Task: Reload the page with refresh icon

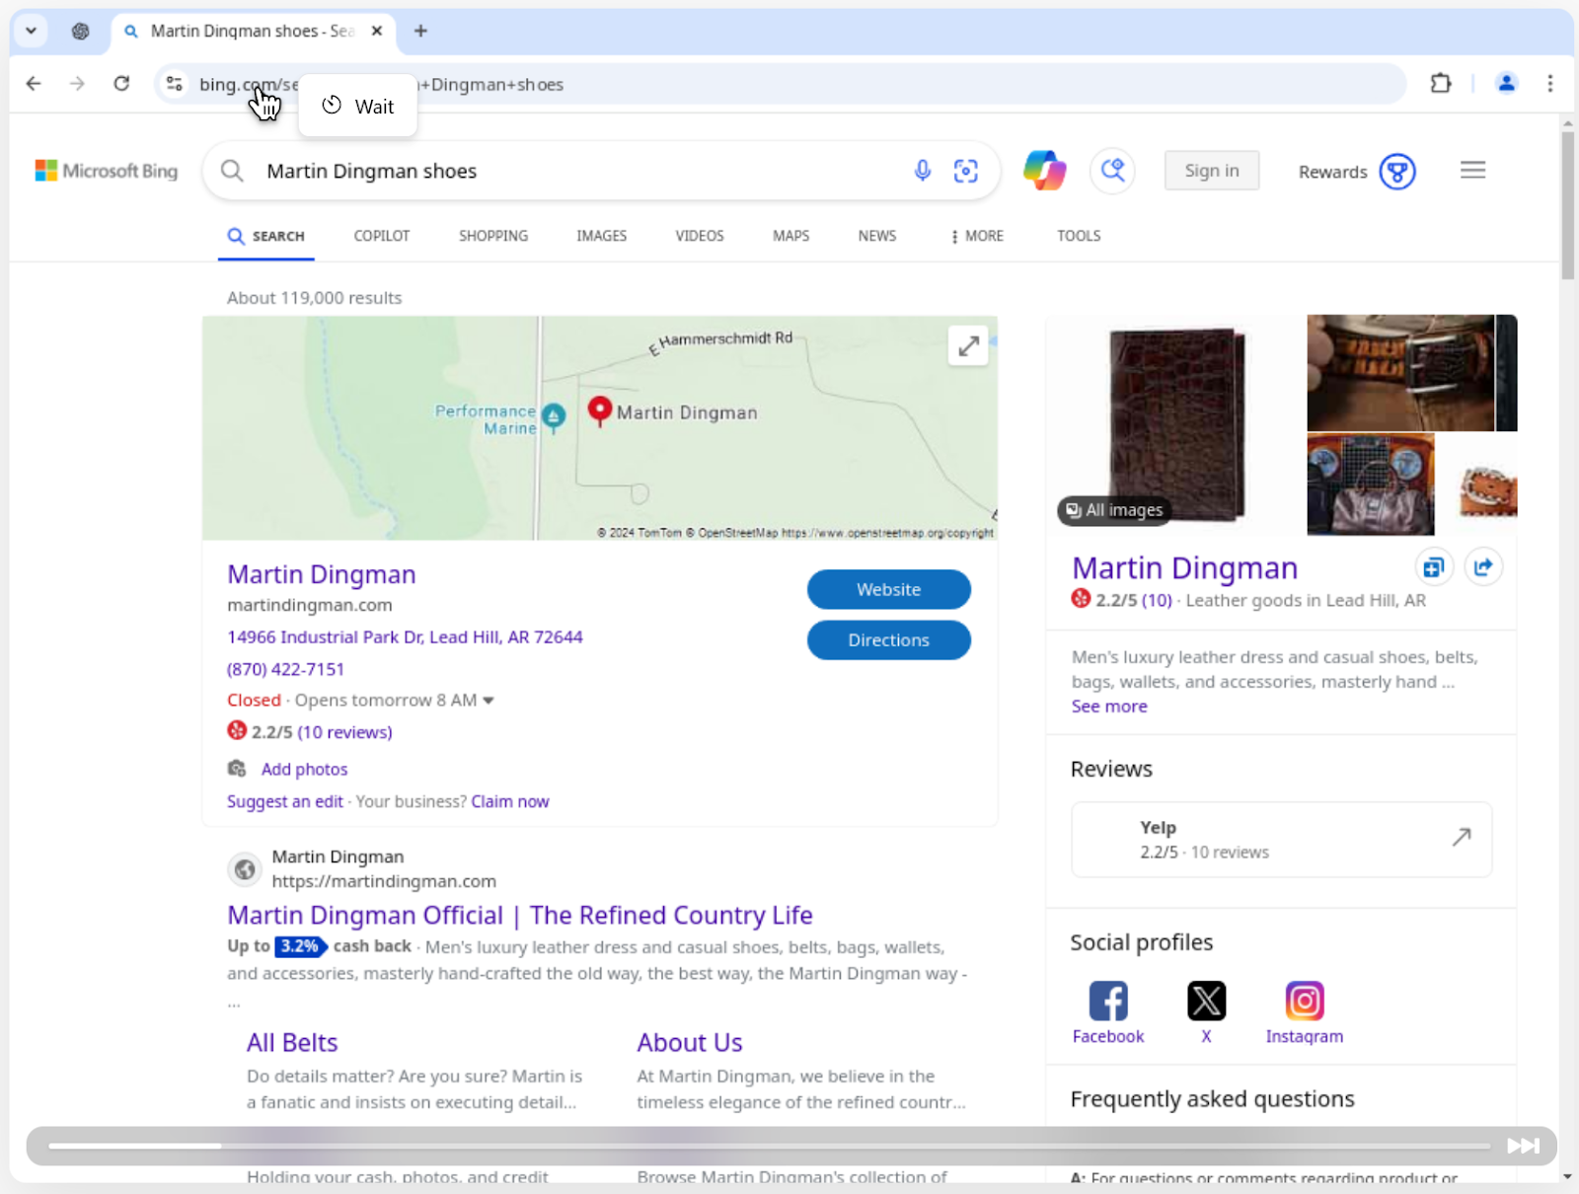Action: tap(121, 84)
